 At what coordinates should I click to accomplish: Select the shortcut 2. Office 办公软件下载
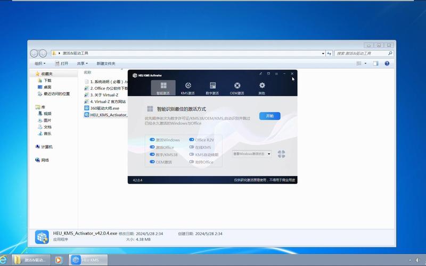(106, 88)
